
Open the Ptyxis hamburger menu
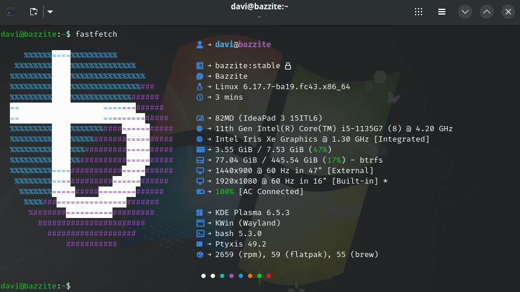coord(442,12)
